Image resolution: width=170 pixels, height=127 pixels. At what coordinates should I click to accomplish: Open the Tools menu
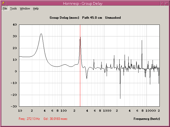13,8
